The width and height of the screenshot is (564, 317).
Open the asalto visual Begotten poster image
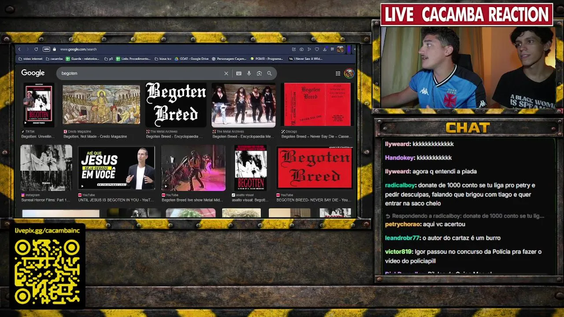pos(251,168)
